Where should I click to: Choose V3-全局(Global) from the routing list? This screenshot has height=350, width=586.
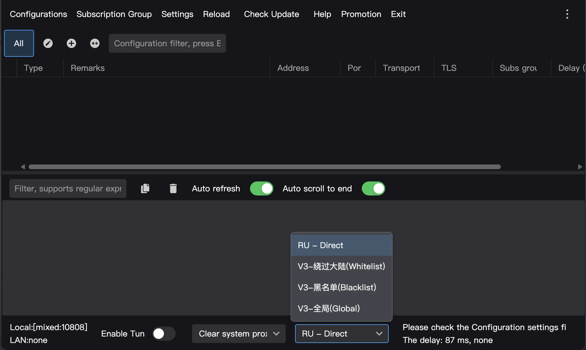(x=329, y=308)
